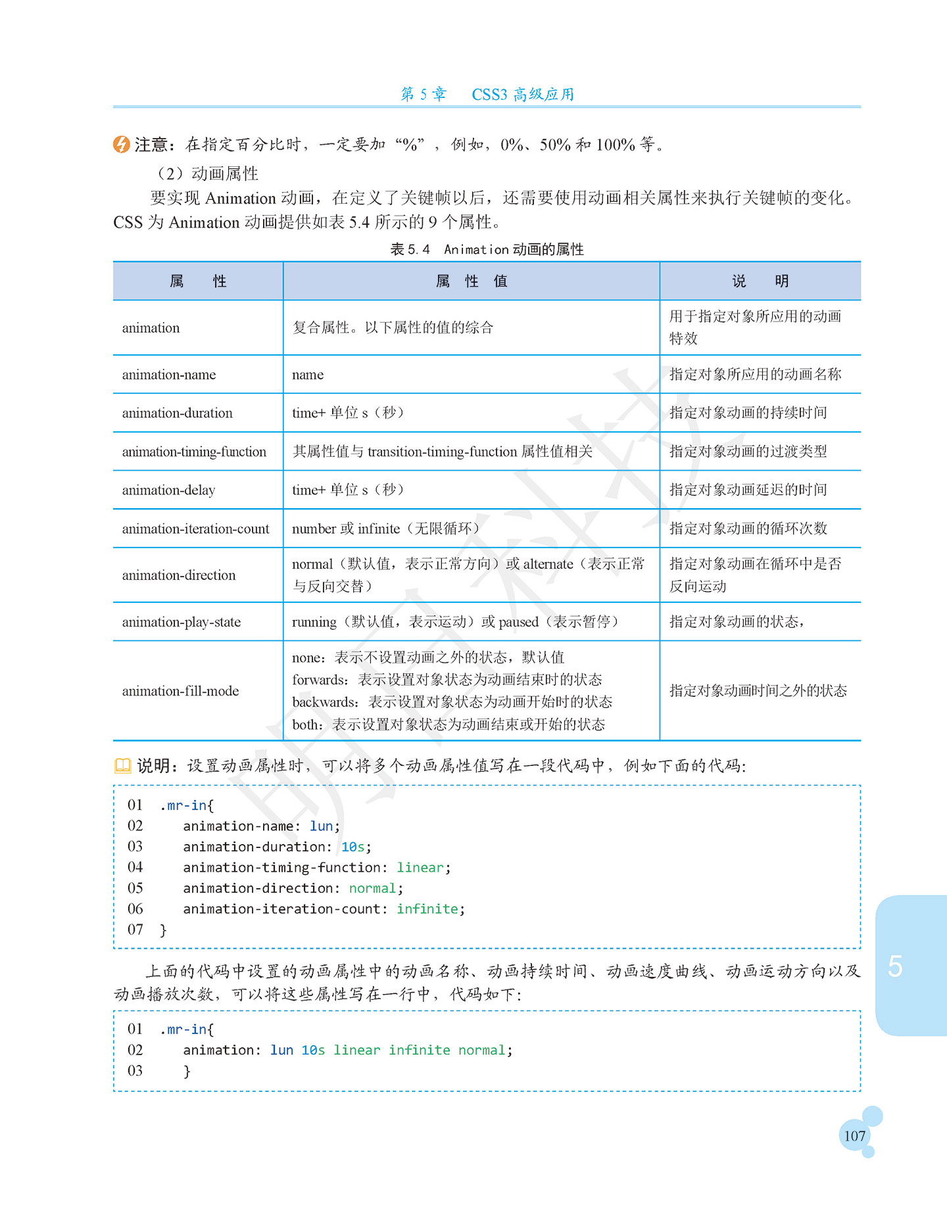Select the animation-name table row
Screen dimensions: 947x1205
click(487, 375)
